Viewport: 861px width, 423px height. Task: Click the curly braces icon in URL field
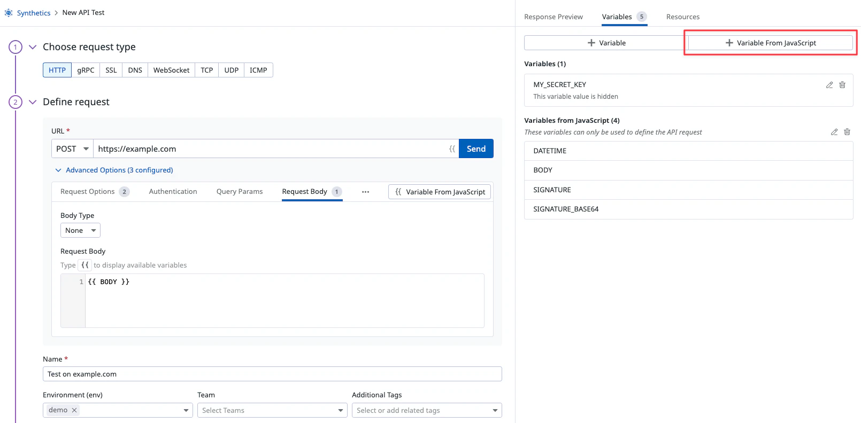tap(452, 149)
